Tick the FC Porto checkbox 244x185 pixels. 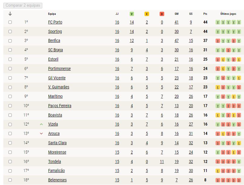pyautogui.click(x=10, y=22)
